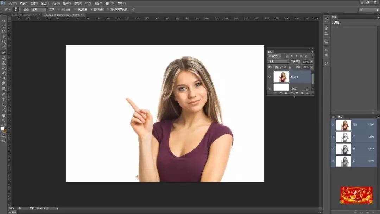The image size is (380, 214).
Task: Select the Hand tool
Action: (4, 115)
